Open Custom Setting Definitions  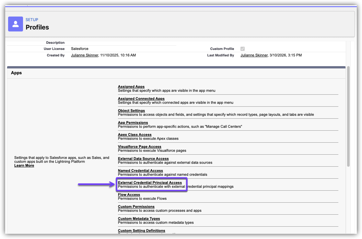click(x=141, y=231)
